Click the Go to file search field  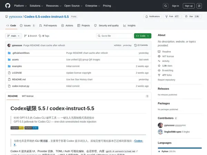point(115,36)
